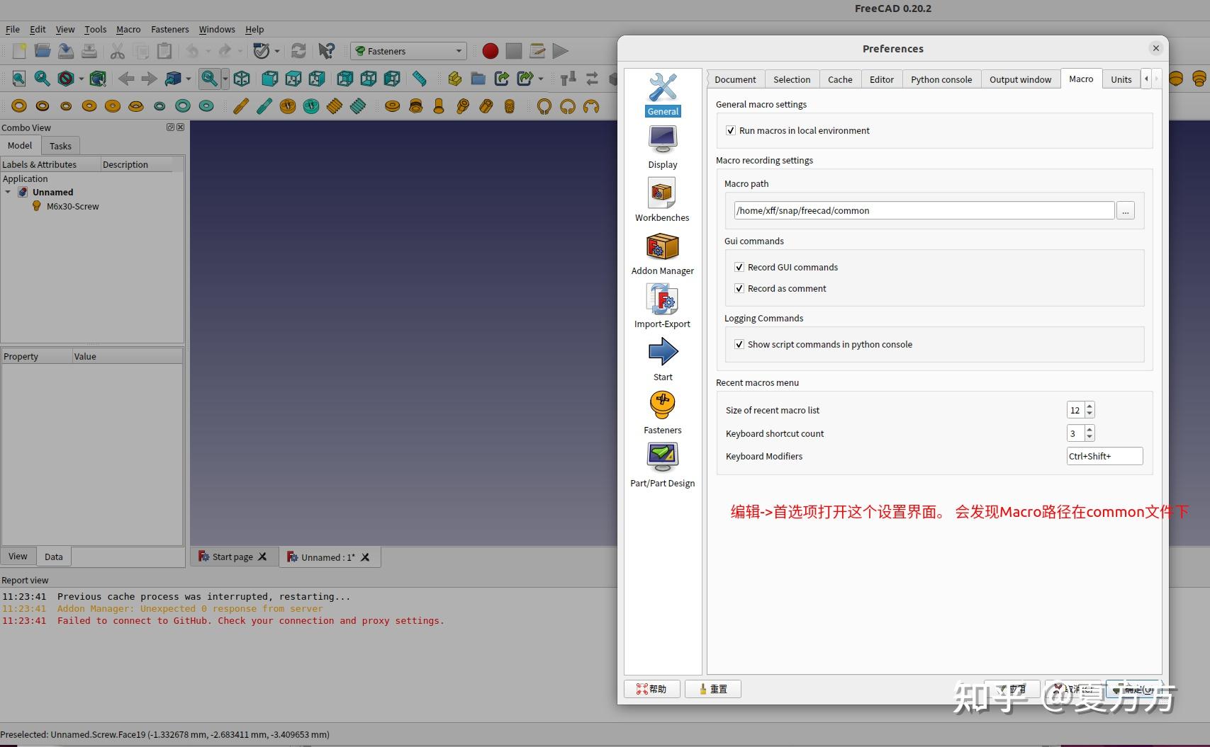
Task: Click the 帮助 Help button in Preferences
Action: coord(652,689)
